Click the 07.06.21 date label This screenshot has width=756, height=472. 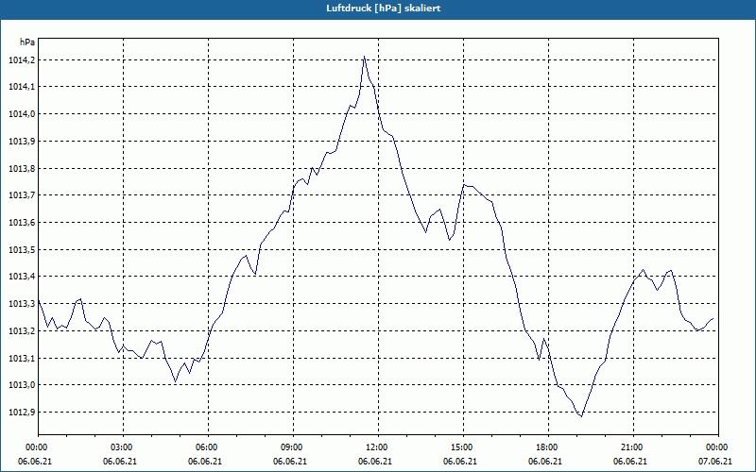pos(715,462)
